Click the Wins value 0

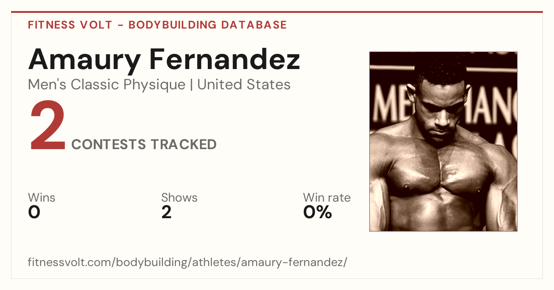[x=34, y=212]
